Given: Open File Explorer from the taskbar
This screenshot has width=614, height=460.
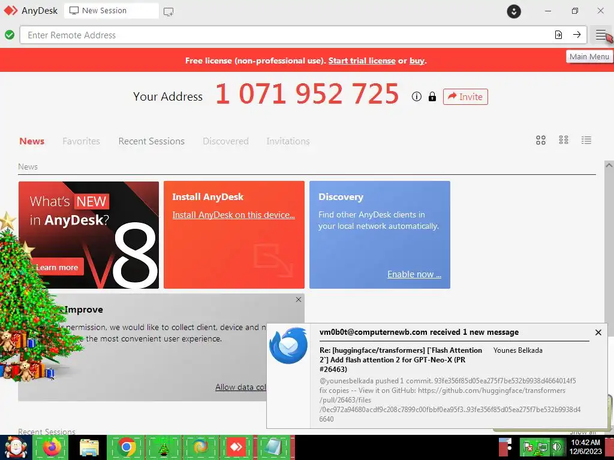Looking at the screenshot, I should coord(89,447).
